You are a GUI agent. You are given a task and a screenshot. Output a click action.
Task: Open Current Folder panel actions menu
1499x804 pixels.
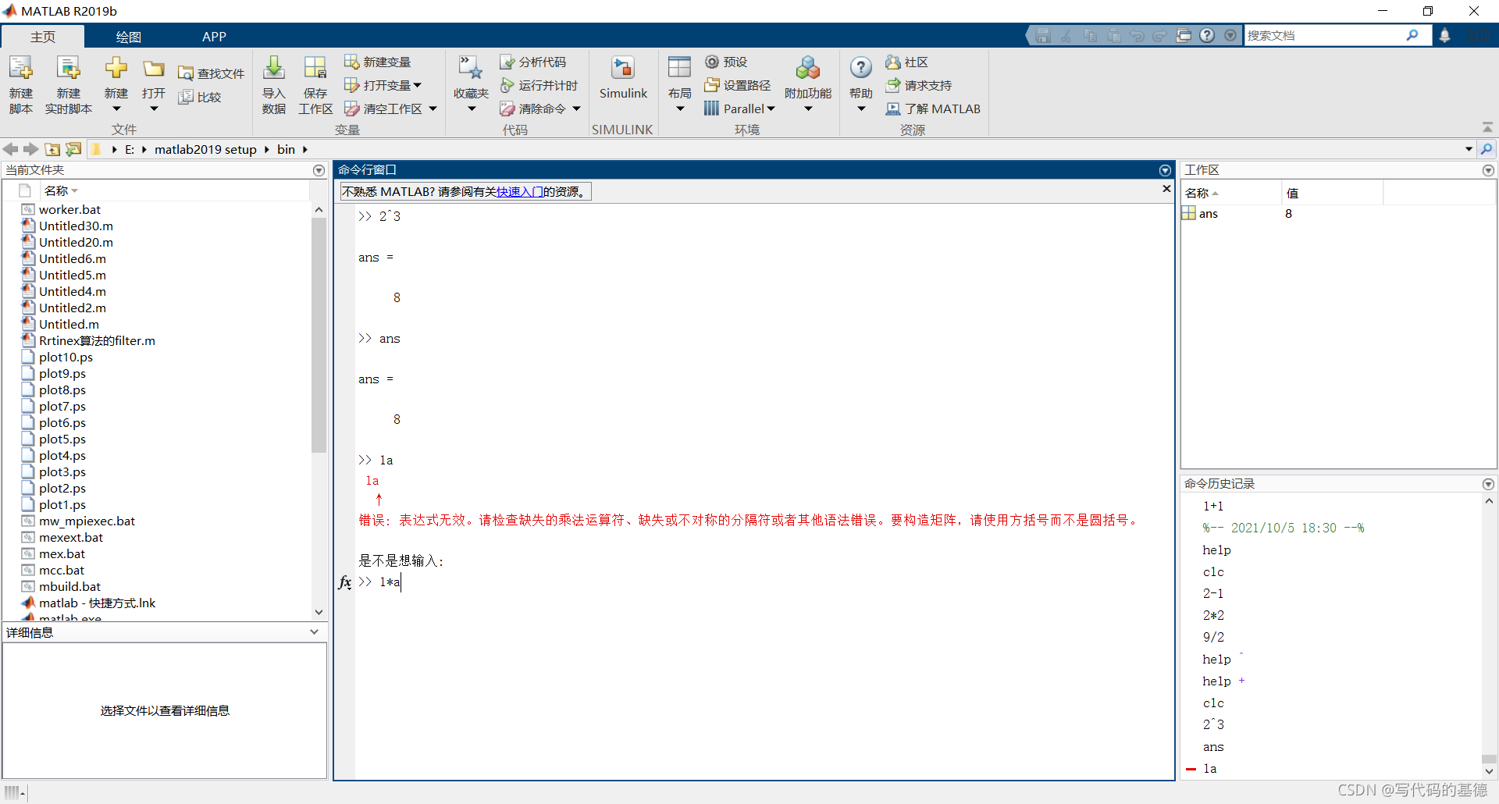[319, 170]
